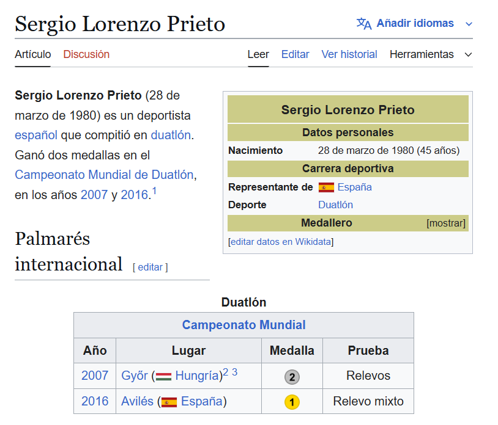Click the translate languages icon
Viewport: 498px width, 425px height.
point(364,24)
